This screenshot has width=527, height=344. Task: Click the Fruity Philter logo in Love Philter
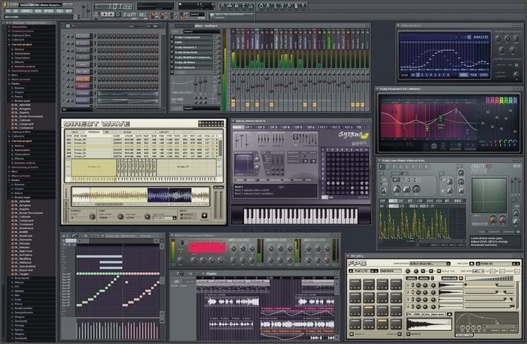480,168
